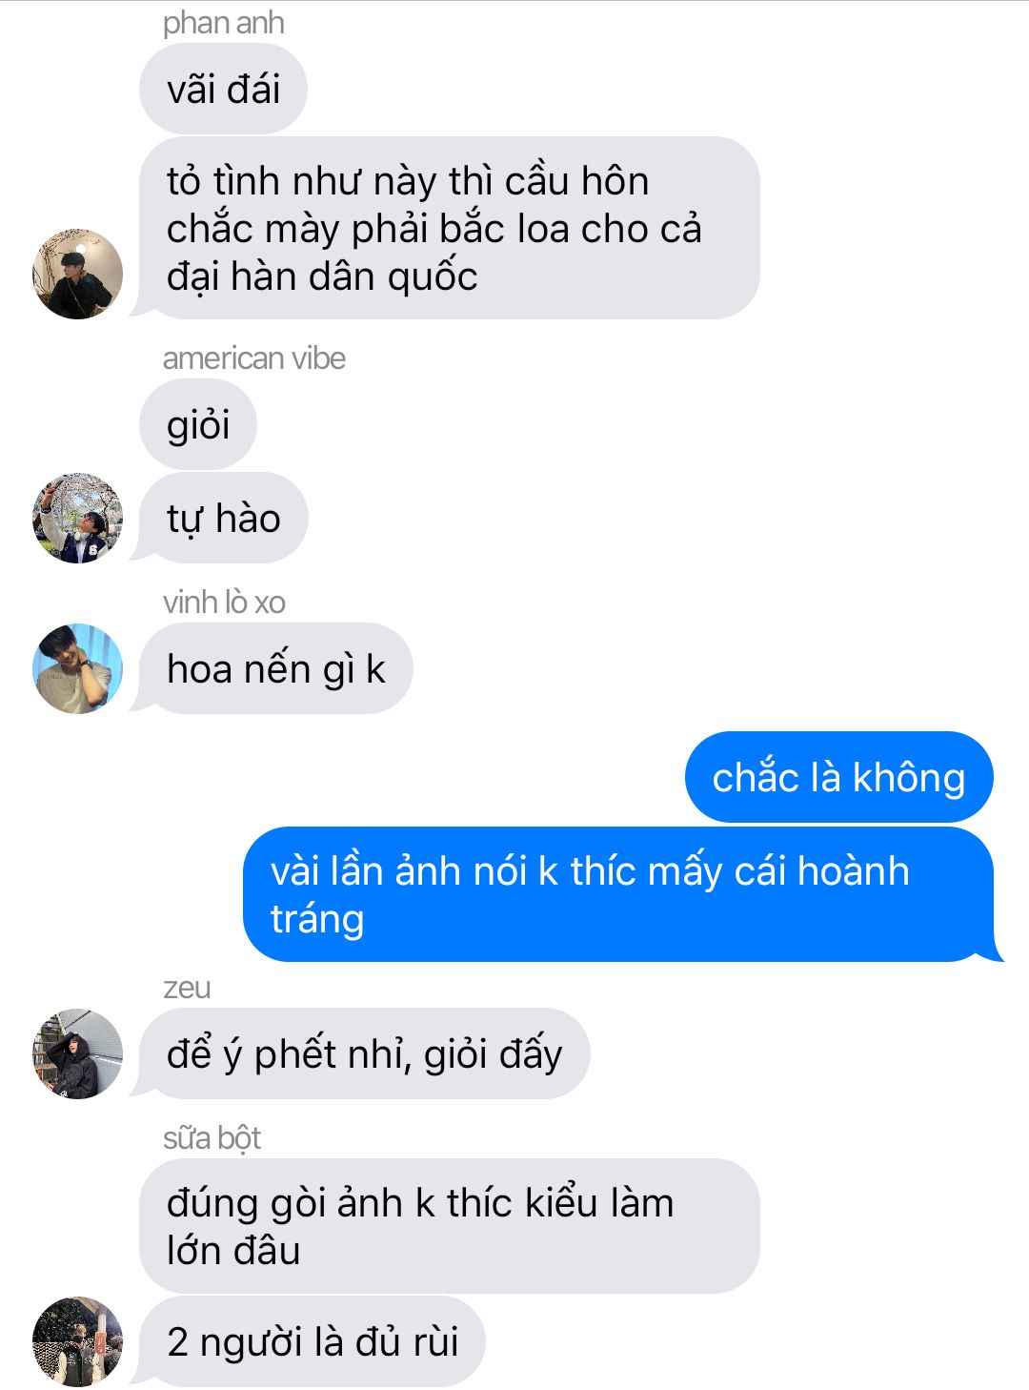1029x1390 pixels.
Task: Tap the sender name 'american vibe'
Action: (253, 358)
